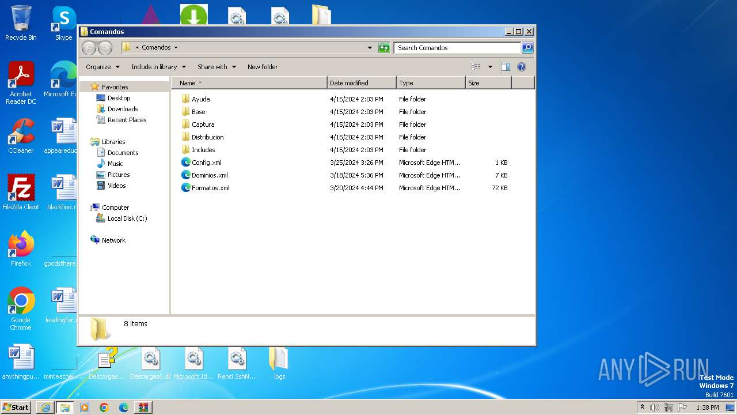The image size is (737, 415).
Task: Click the volume tray icon
Action: pyautogui.click(x=655, y=408)
